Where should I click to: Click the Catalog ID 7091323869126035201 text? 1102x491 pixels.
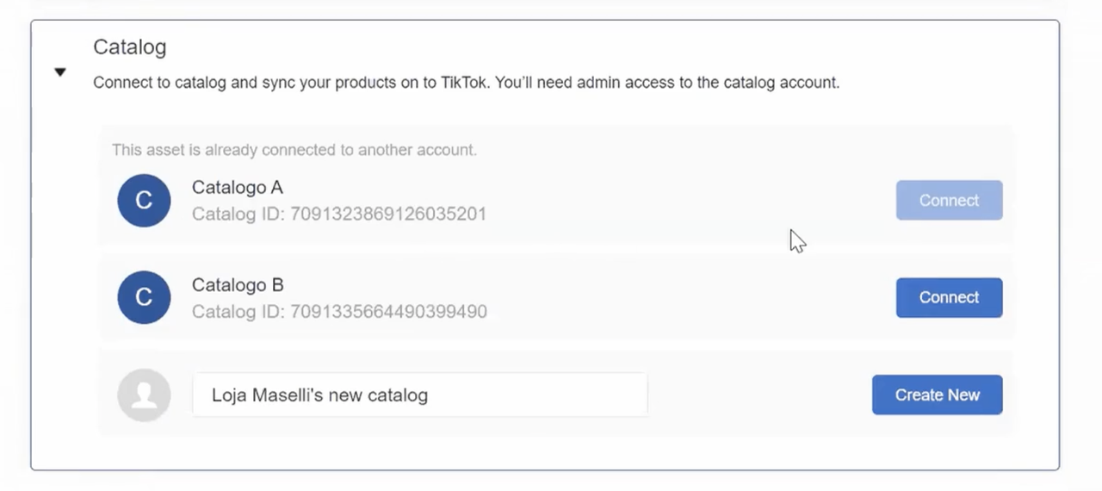coord(339,214)
